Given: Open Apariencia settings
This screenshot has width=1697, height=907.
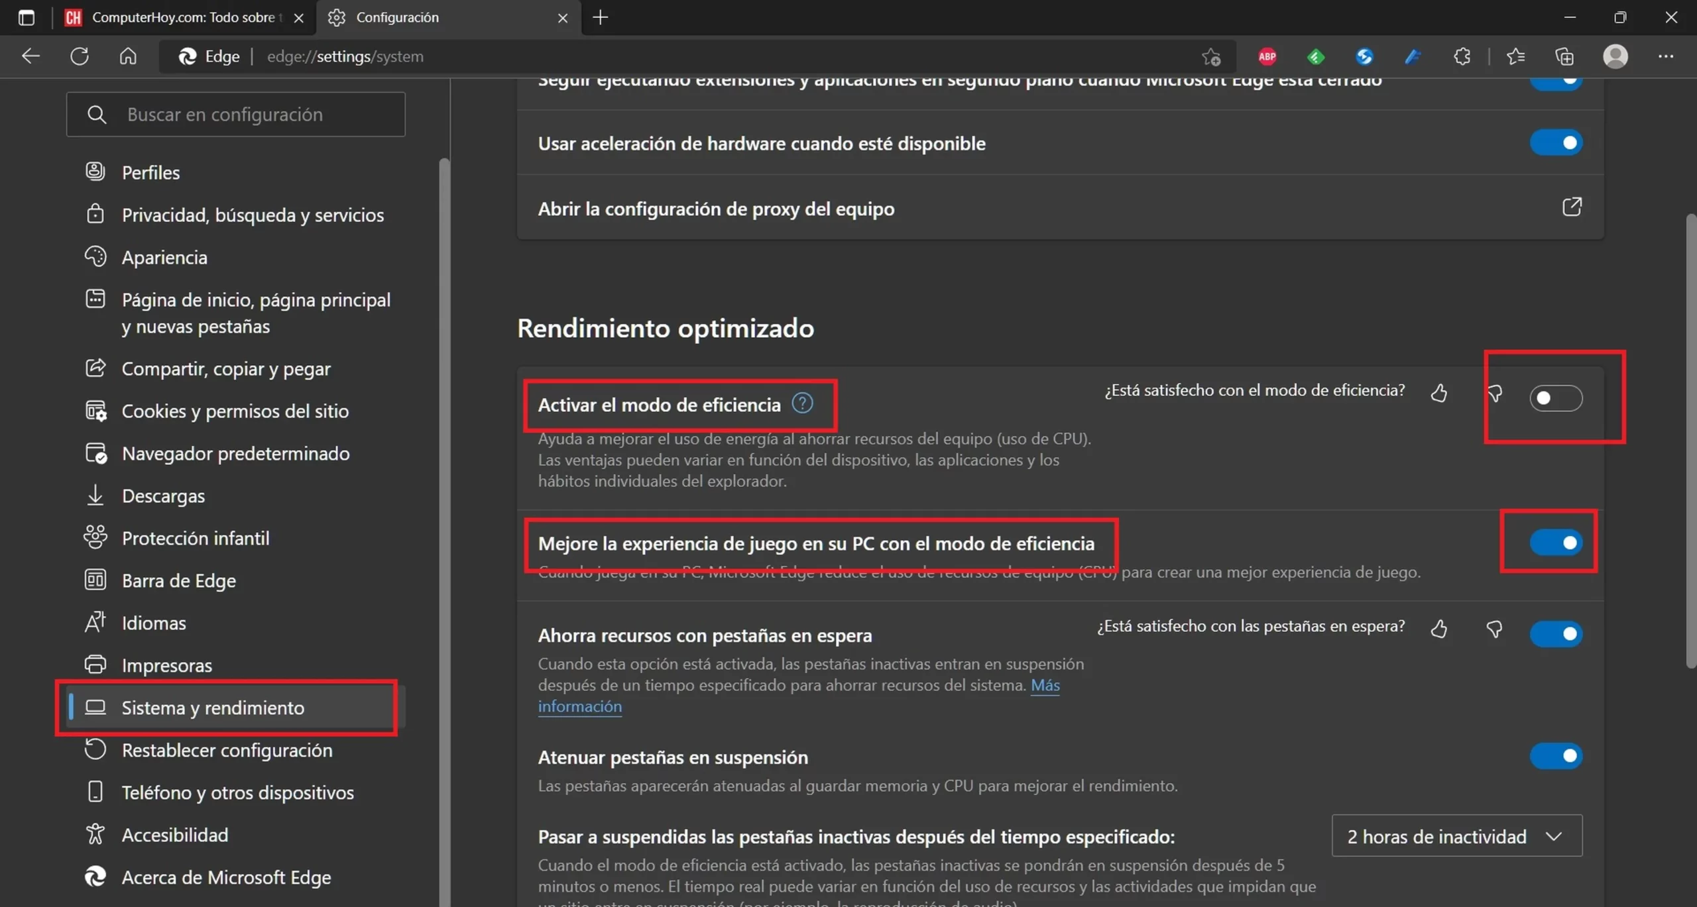Looking at the screenshot, I should [235, 257].
